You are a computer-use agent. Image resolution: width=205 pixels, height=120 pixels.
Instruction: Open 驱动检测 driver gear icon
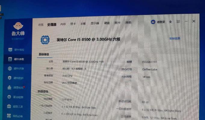pos(9,97)
